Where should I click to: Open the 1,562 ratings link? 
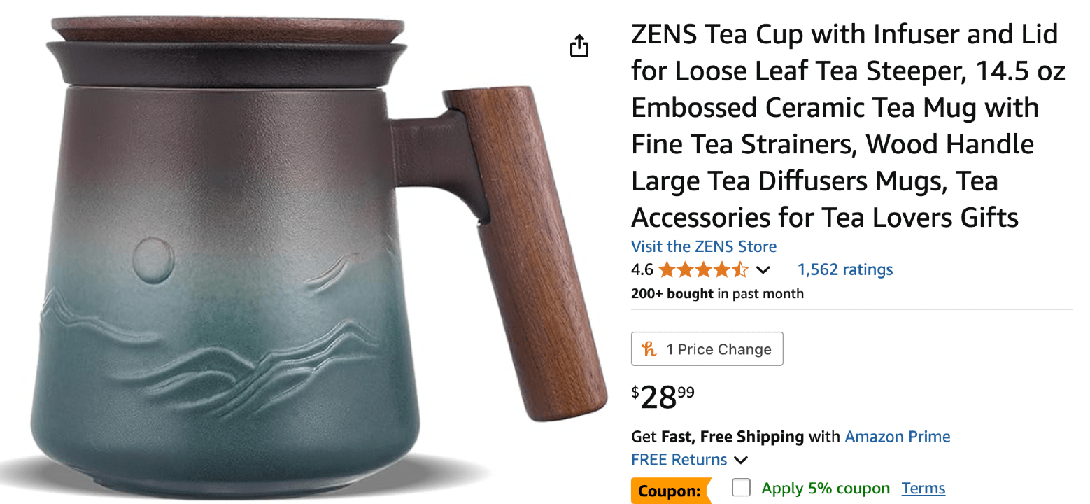845,269
